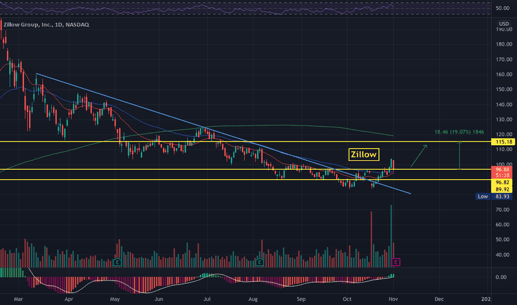517x305 pixels.
Task: Open the pink upcoming earnings E icon
Action: pos(396,262)
